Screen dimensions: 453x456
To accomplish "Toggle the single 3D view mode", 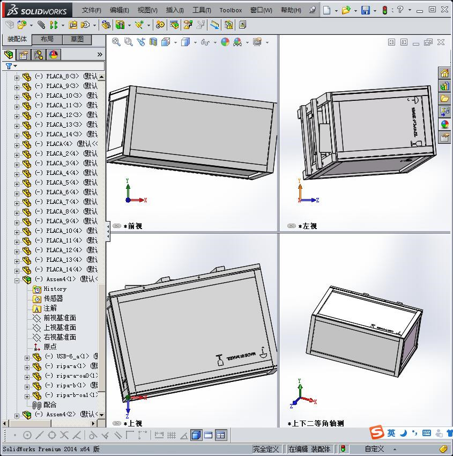I will [196, 435].
